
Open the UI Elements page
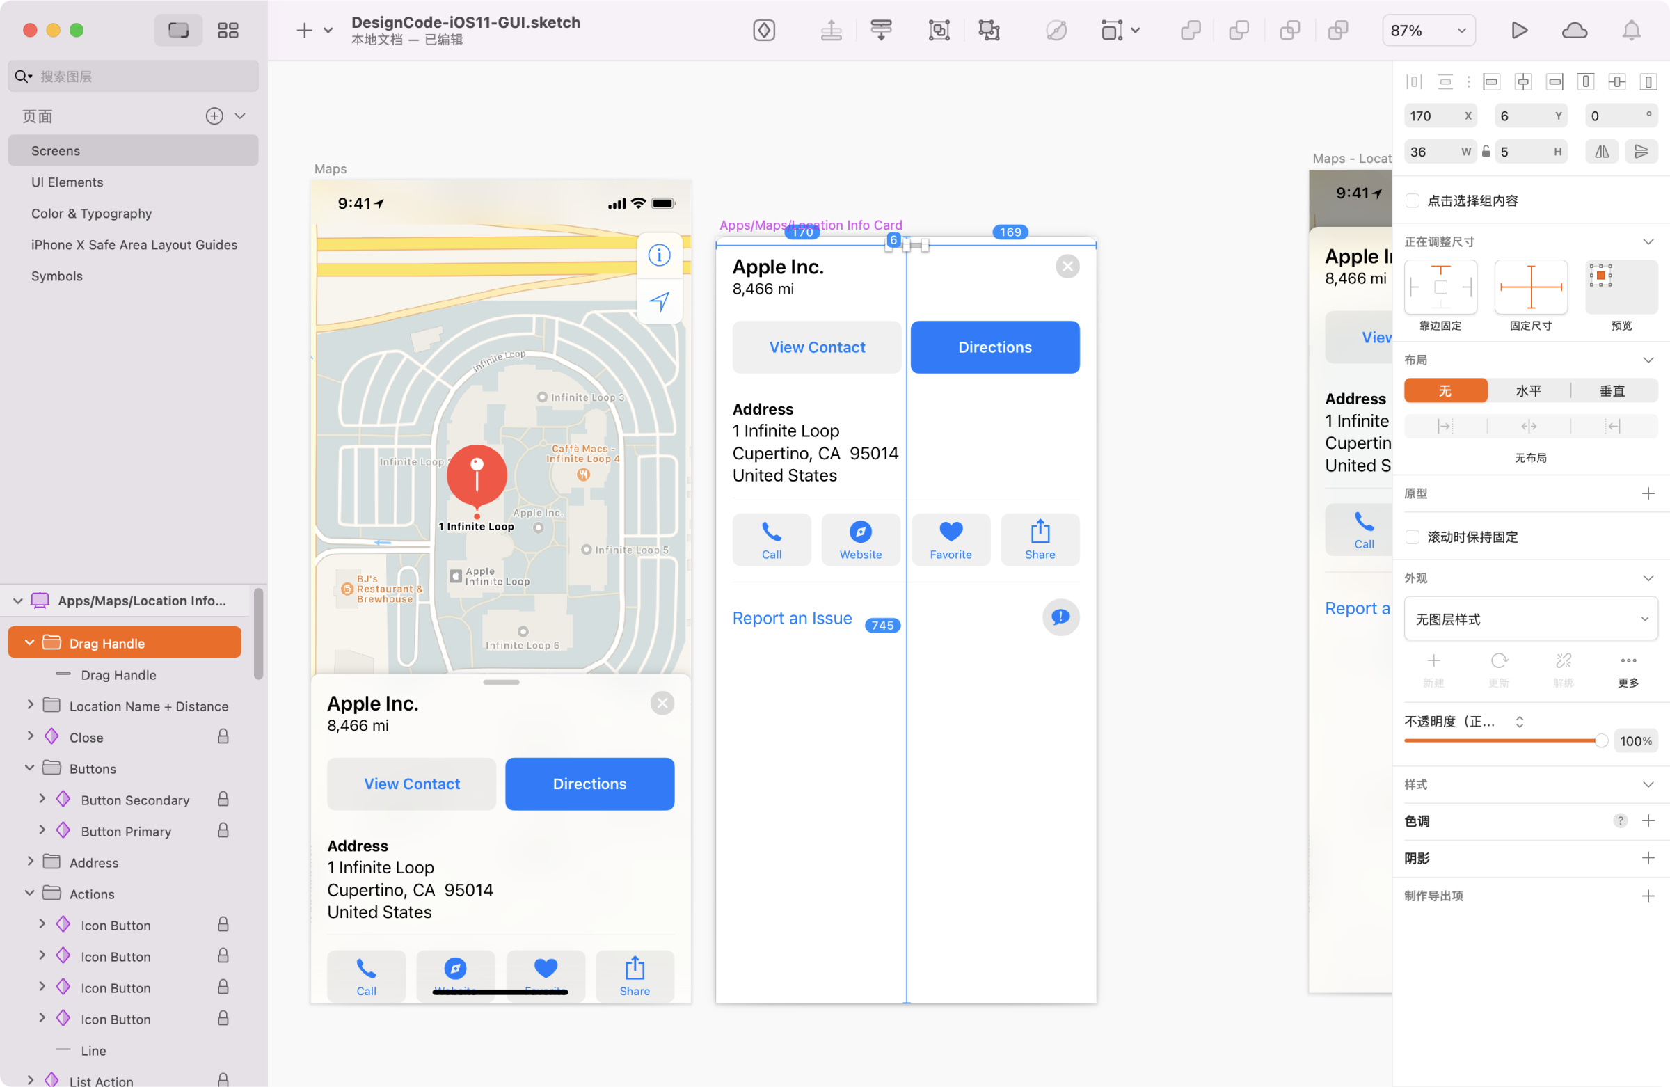[x=133, y=182]
